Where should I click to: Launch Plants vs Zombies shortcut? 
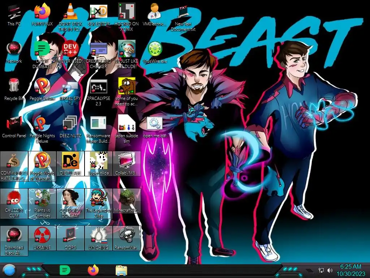42,203
